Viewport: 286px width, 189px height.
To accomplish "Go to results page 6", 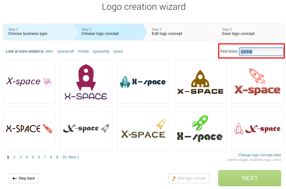I will [39, 157].
